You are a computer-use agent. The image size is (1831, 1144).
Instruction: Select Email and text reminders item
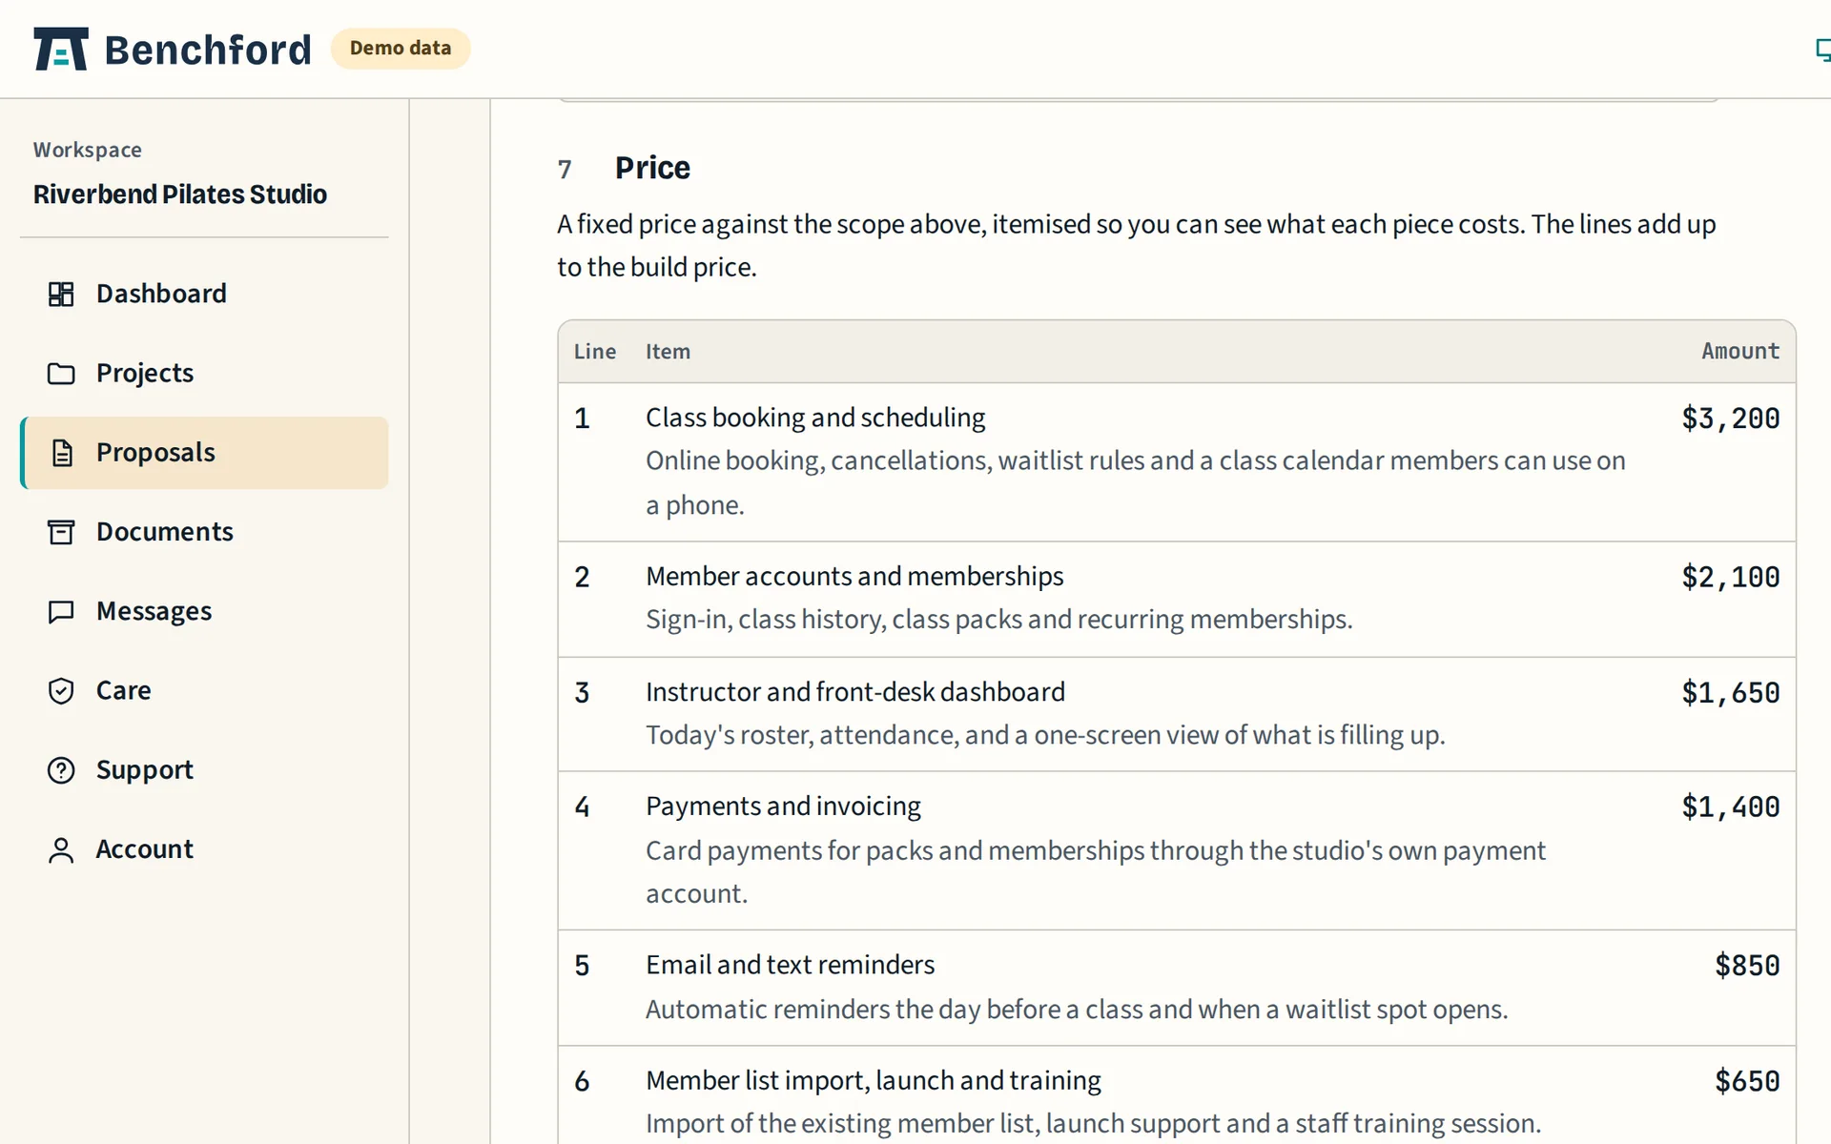point(790,965)
